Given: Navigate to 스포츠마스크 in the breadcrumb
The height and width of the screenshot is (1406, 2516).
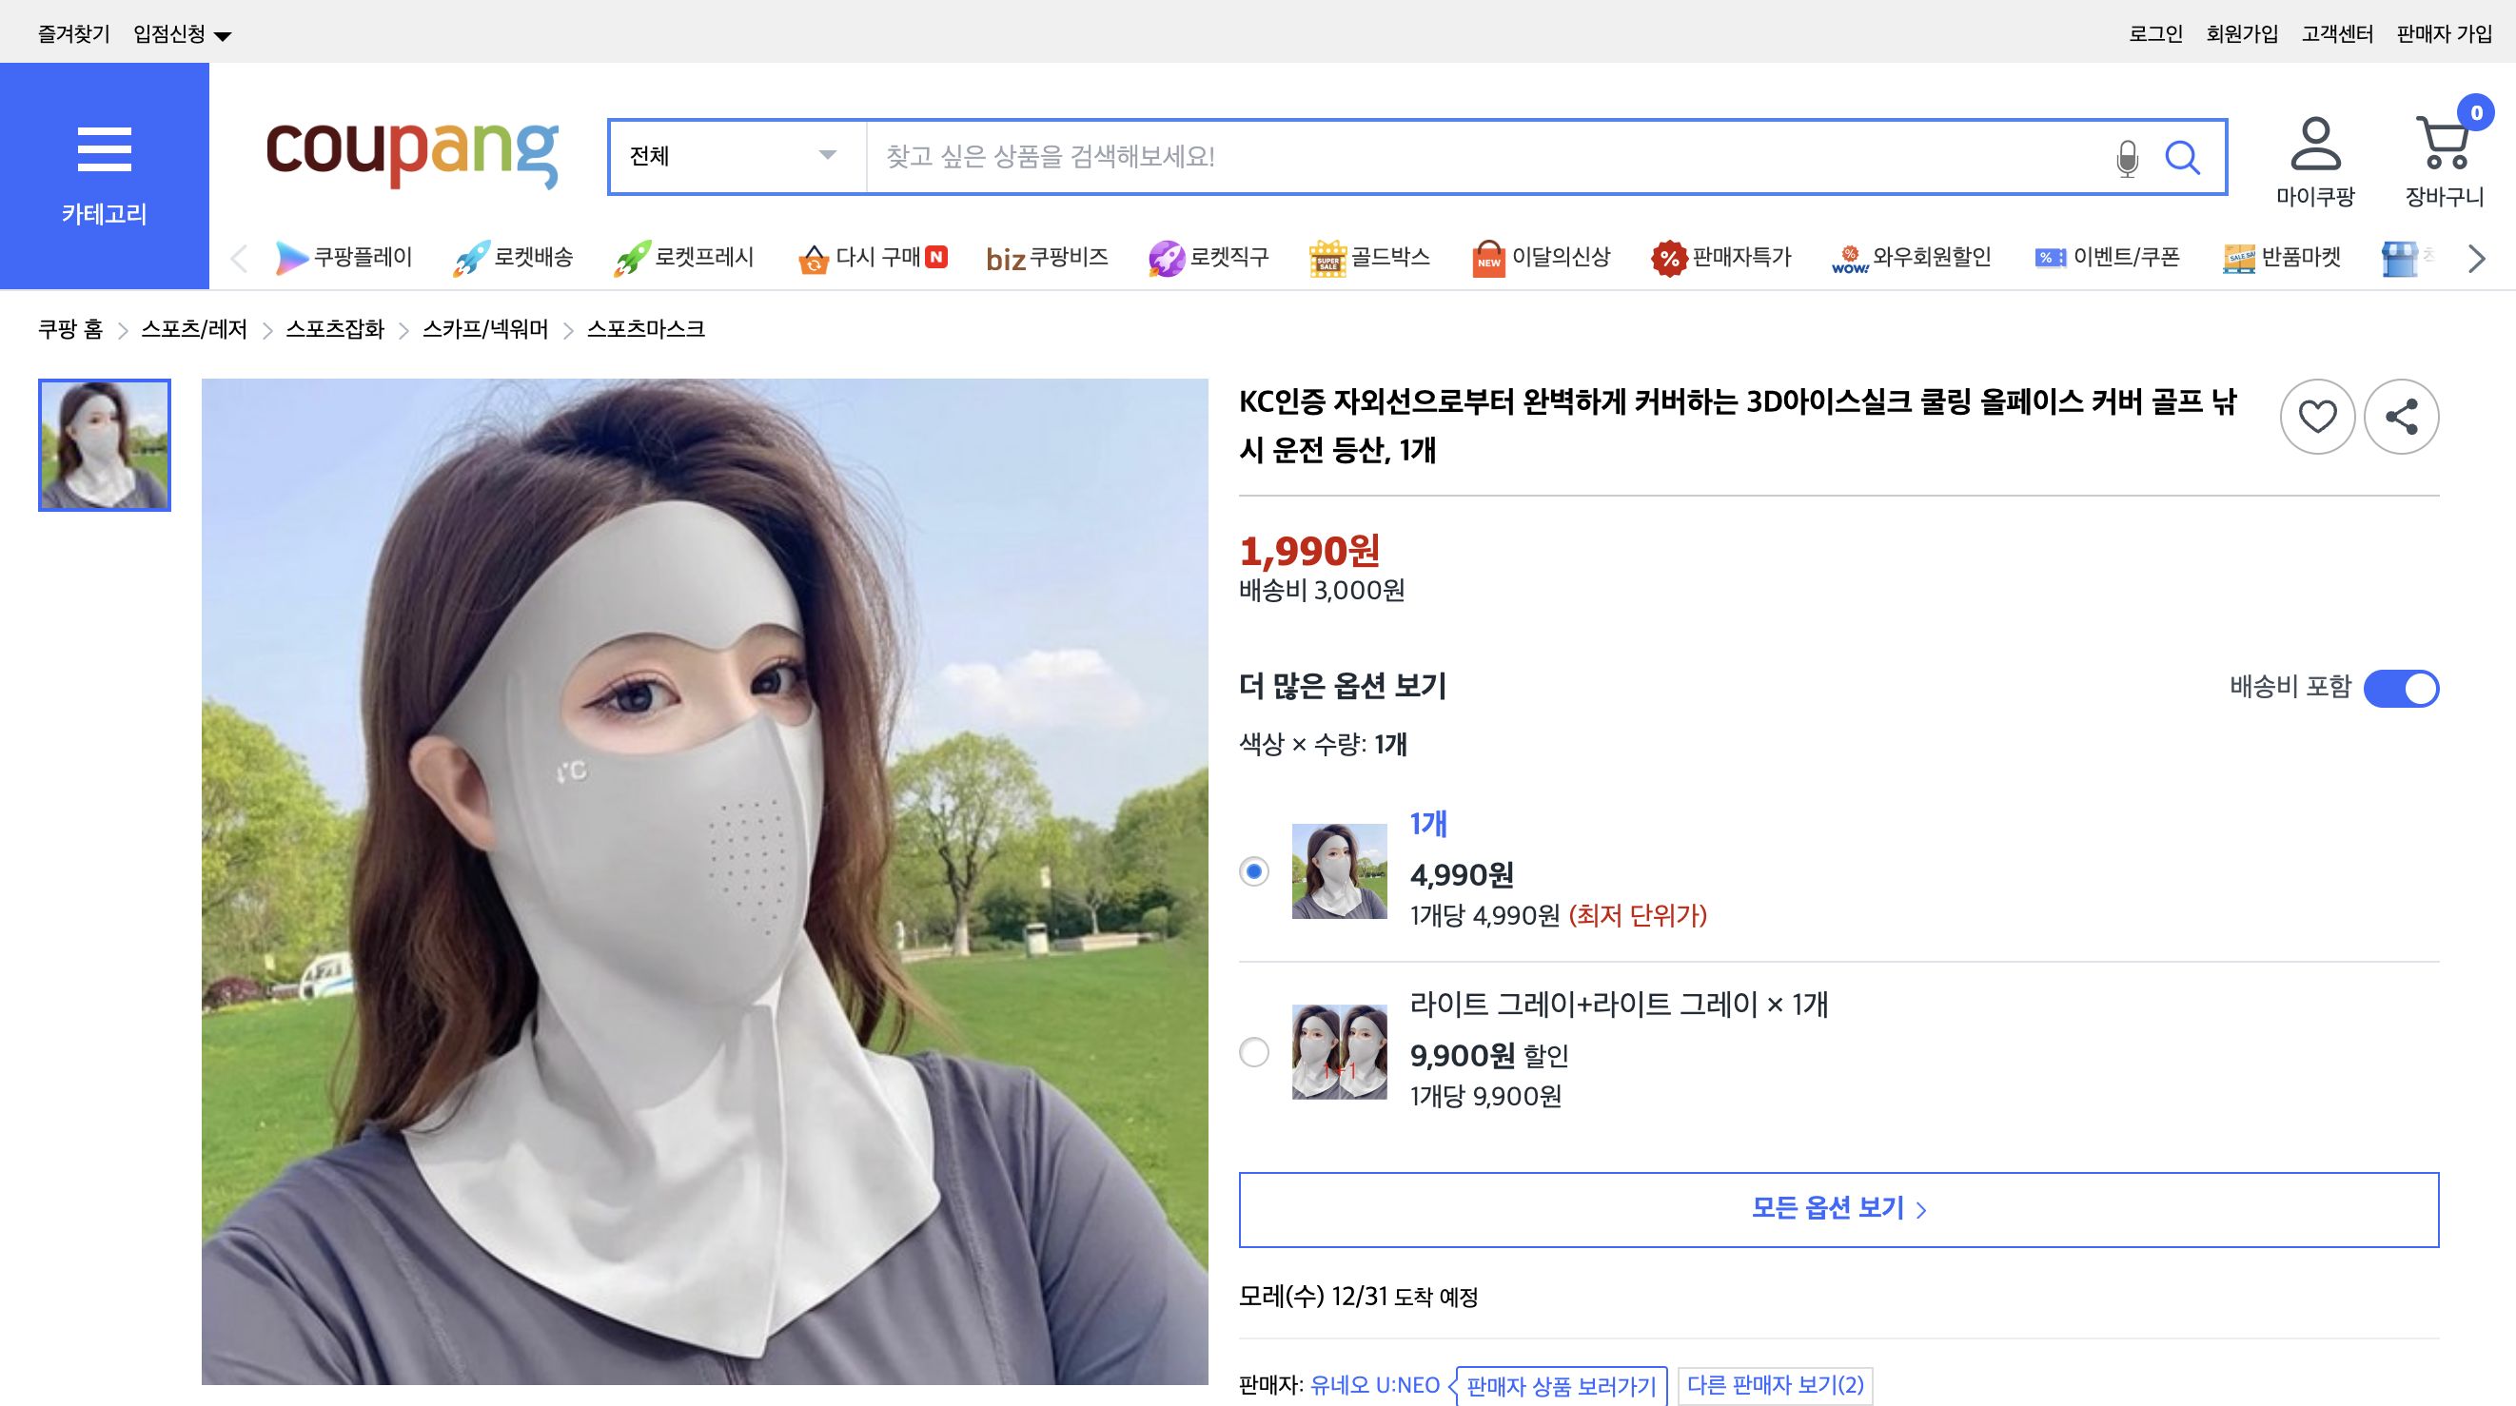Looking at the screenshot, I should tap(648, 329).
